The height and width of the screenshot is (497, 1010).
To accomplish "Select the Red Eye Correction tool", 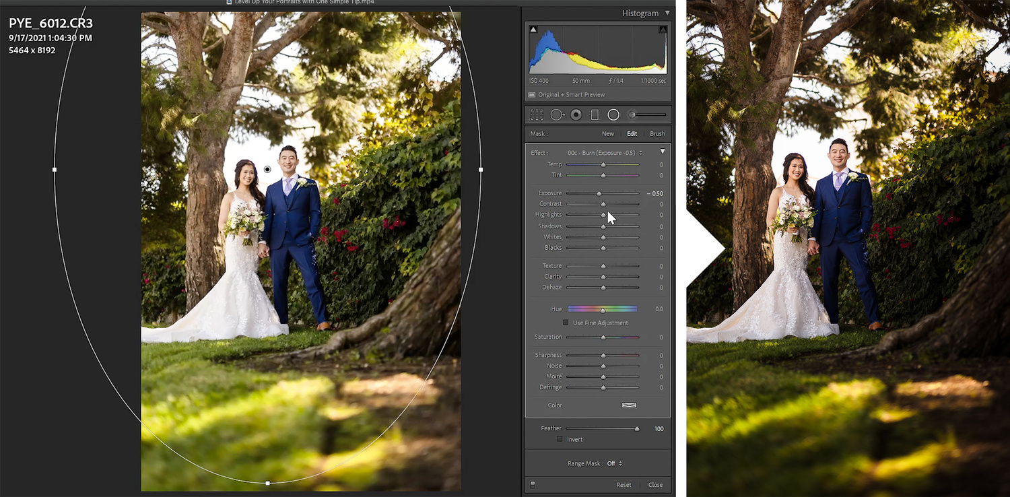I will [576, 114].
